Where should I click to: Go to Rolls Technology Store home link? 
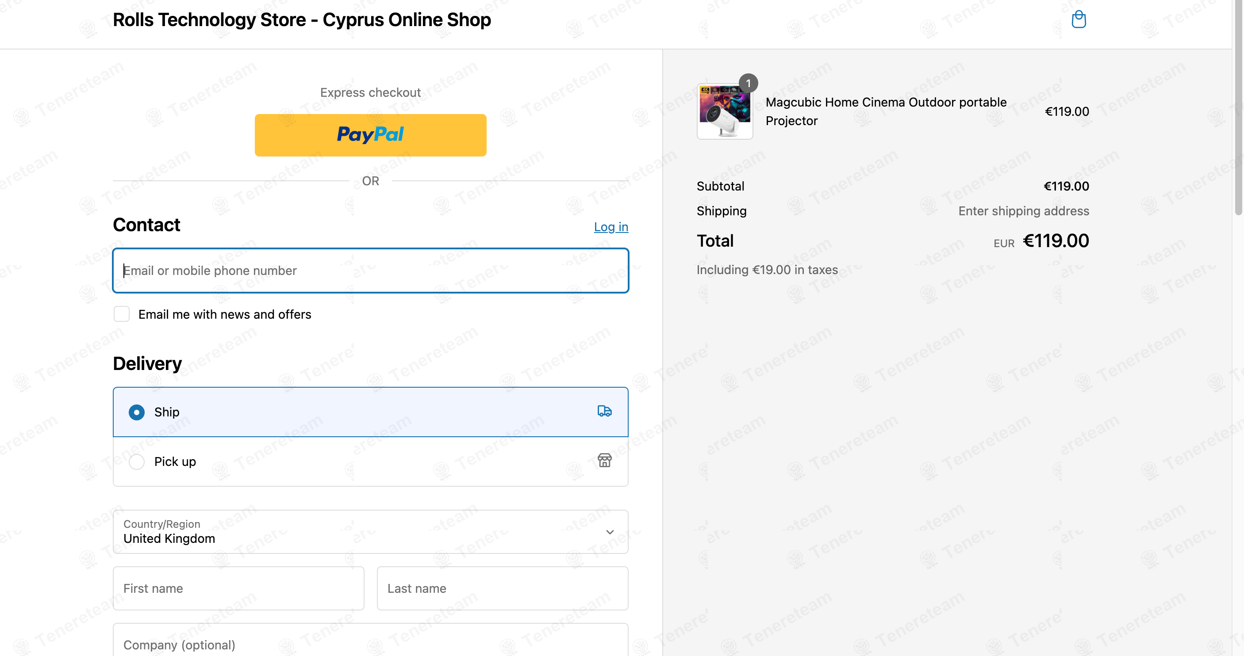coord(302,20)
